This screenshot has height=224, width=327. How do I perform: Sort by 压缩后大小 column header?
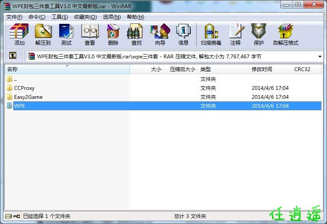tap(181, 69)
